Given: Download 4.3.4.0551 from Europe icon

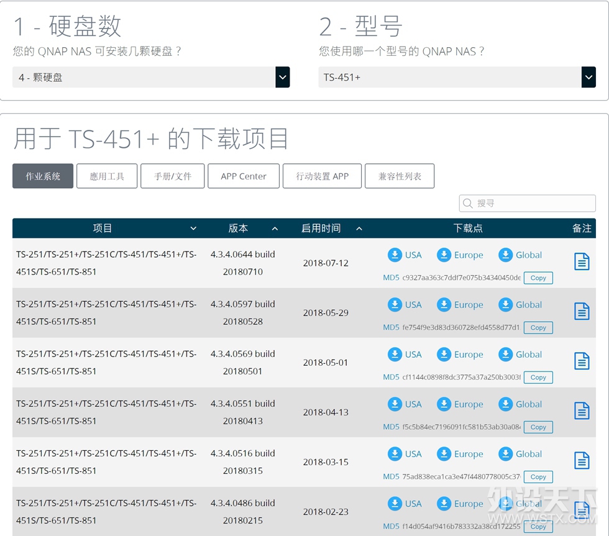Looking at the screenshot, I should coord(444,404).
